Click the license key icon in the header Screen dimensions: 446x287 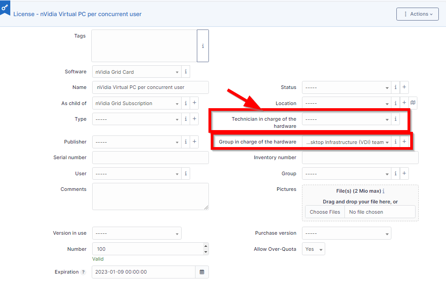(5, 8)
